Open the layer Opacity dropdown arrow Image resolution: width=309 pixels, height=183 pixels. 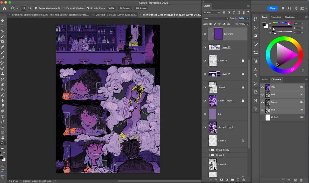(247, 18)
